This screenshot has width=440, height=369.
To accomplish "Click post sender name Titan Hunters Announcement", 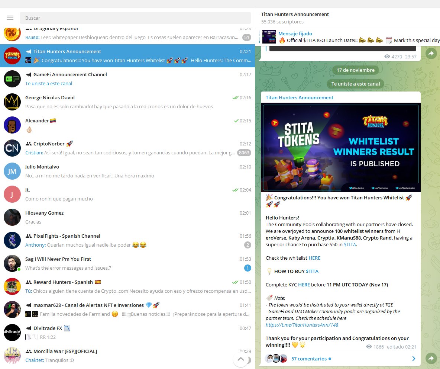I will [x=300, y=97].
